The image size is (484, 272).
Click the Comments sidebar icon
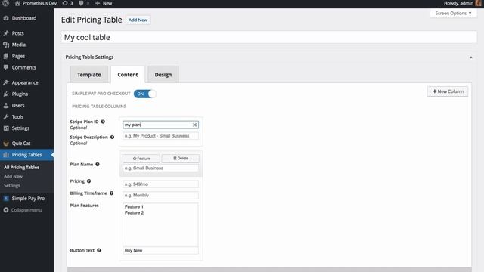(x=6, y=67)
